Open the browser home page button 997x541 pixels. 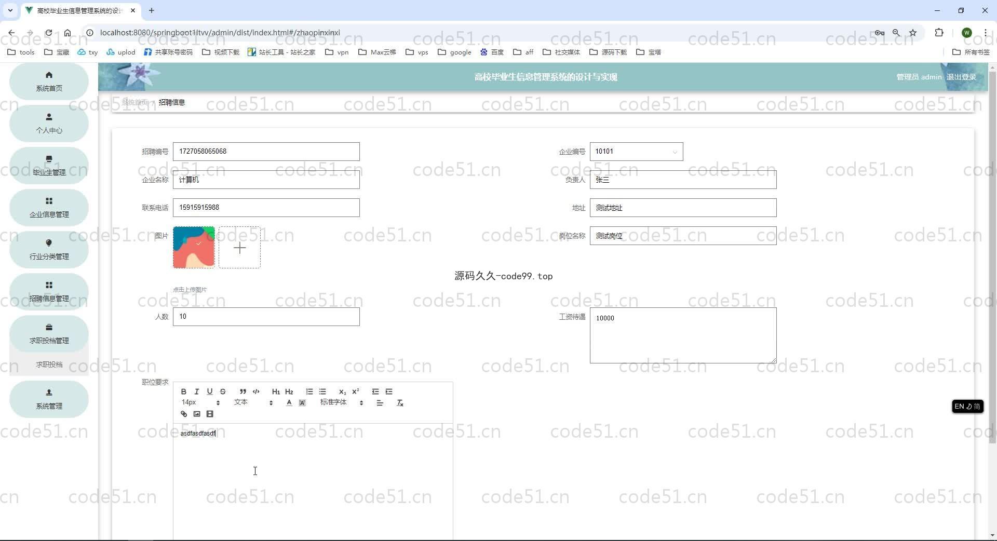(x=68, y=32)
